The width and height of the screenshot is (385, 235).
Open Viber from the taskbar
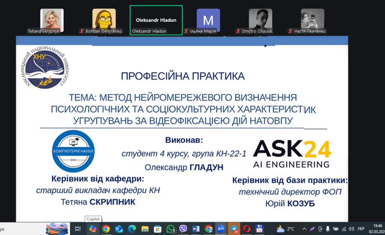pyautogui.click(x=183, y=229)
